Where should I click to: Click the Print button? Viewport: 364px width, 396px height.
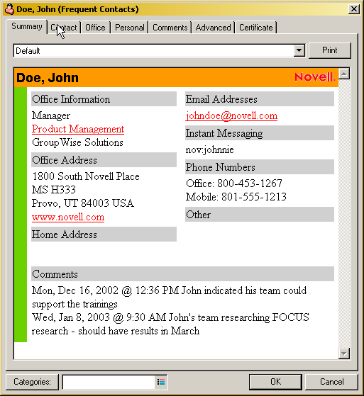coord(330,50)
